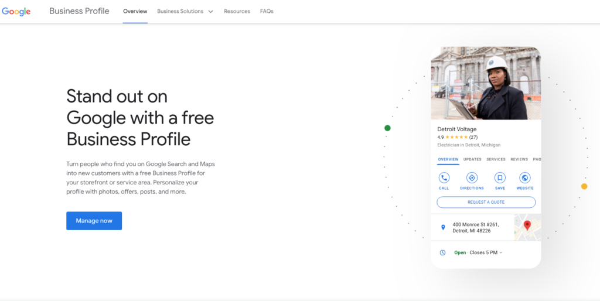
Task: Open the map thumbnail with red marker
Action: [527, 227]
